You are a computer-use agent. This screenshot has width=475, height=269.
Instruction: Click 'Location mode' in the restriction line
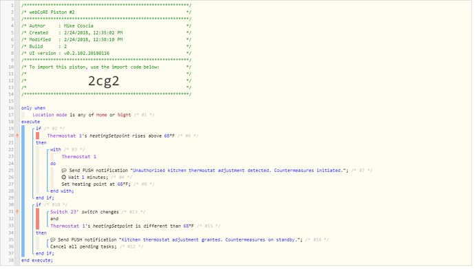pyautogui.click(x=50, y=115)
